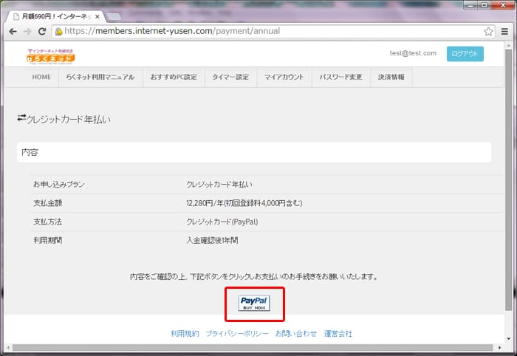Go to おすすめPC設定 page
This screenshot has height=356, width=517.
coord(173,78)
